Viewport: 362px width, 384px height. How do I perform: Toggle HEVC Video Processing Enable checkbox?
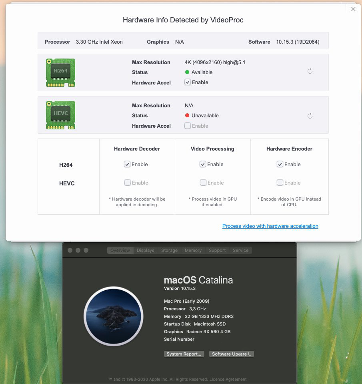203,183
